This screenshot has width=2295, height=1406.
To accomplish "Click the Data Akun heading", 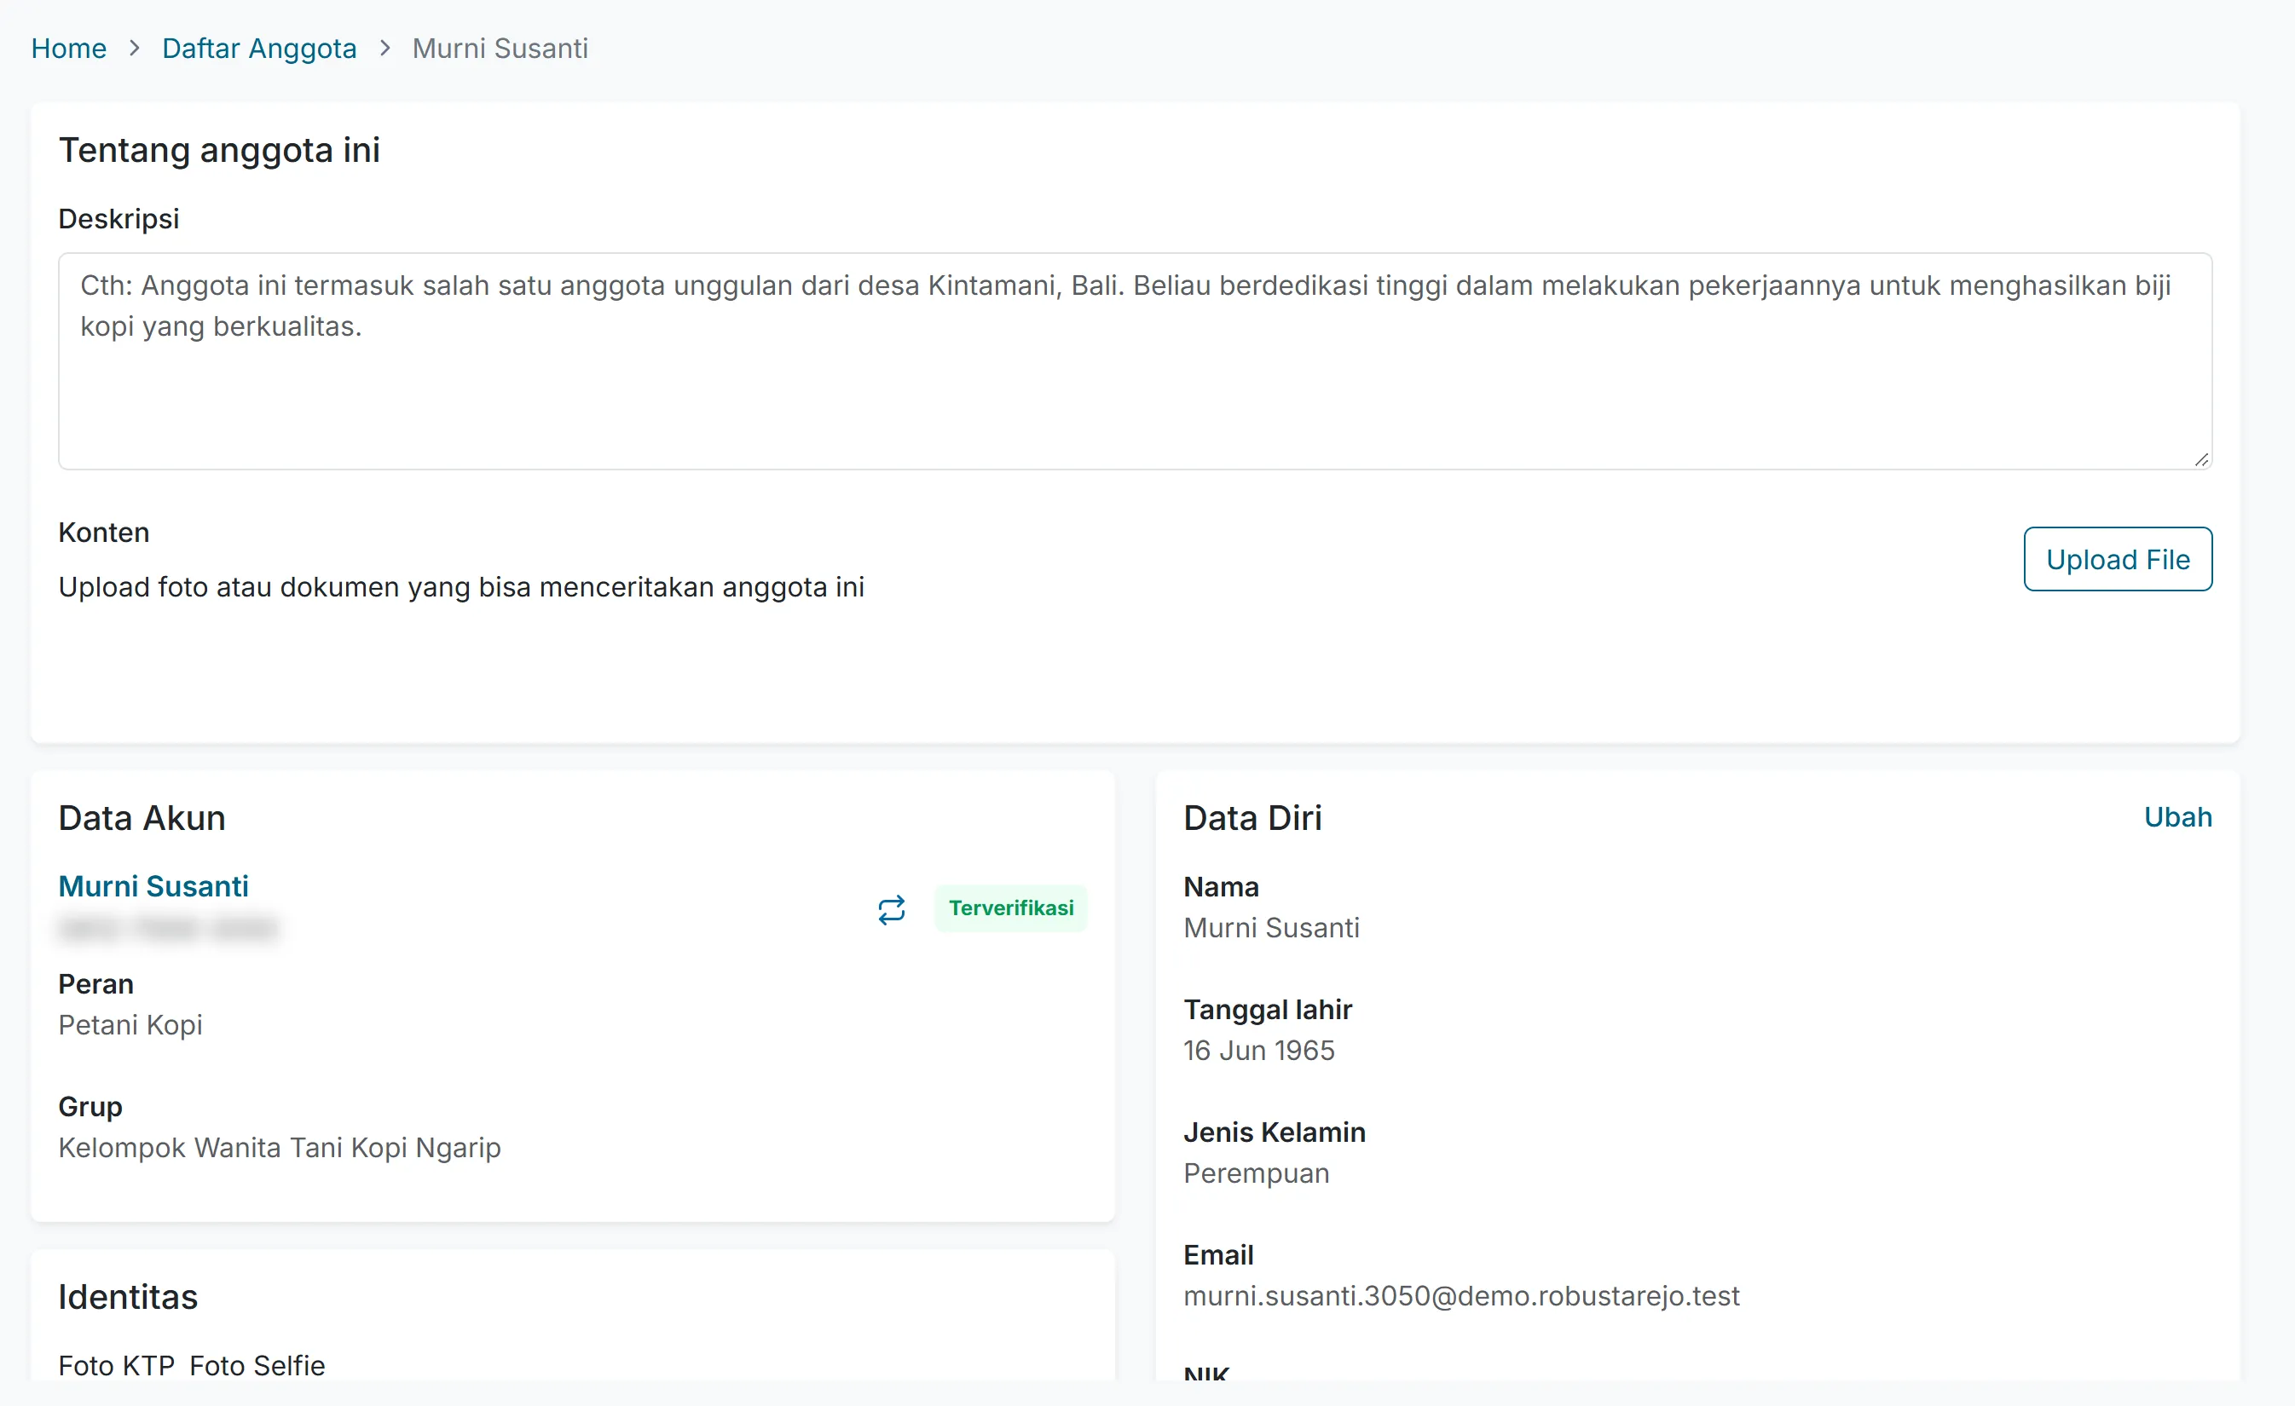I will tap(142, 817).
